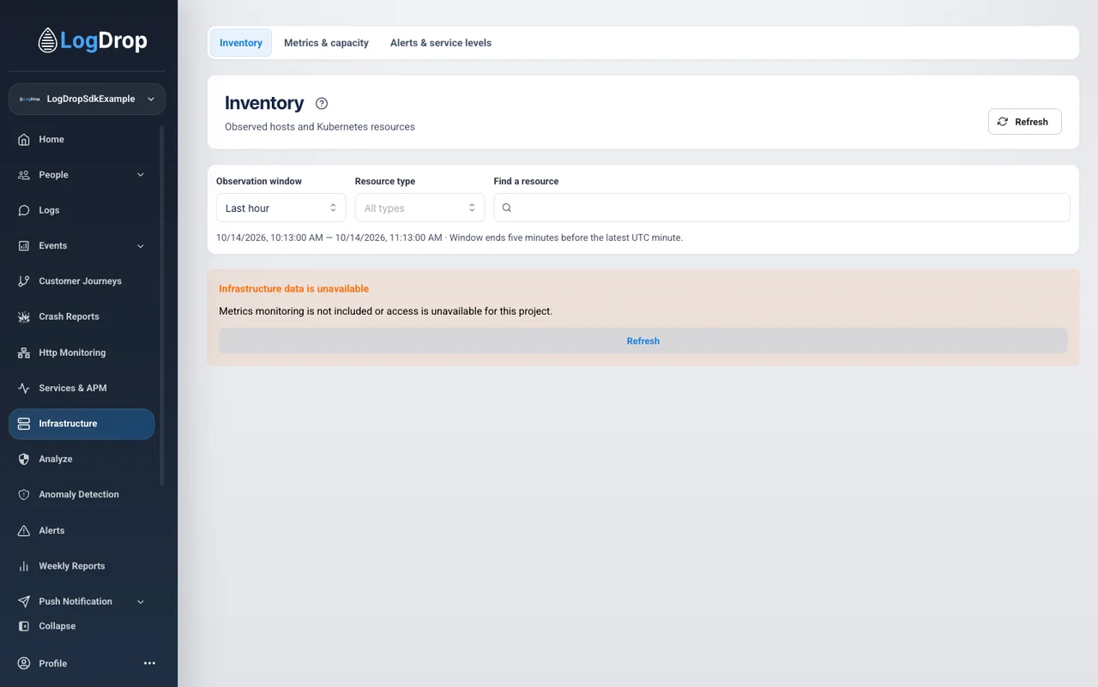Click the Services & APM pulse icon
The height and width of the screenshot is (687, 1098).
[24, 389]
